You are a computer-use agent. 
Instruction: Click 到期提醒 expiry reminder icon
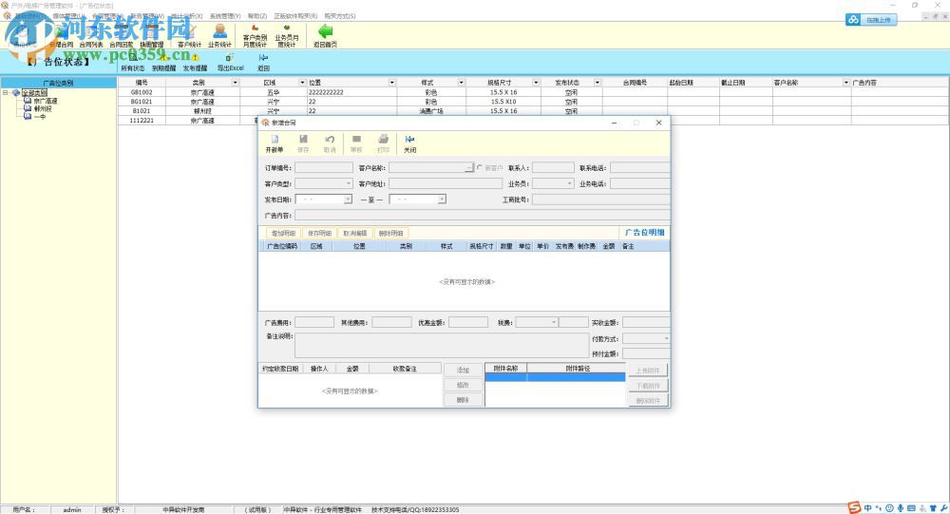tap(164, 58)
